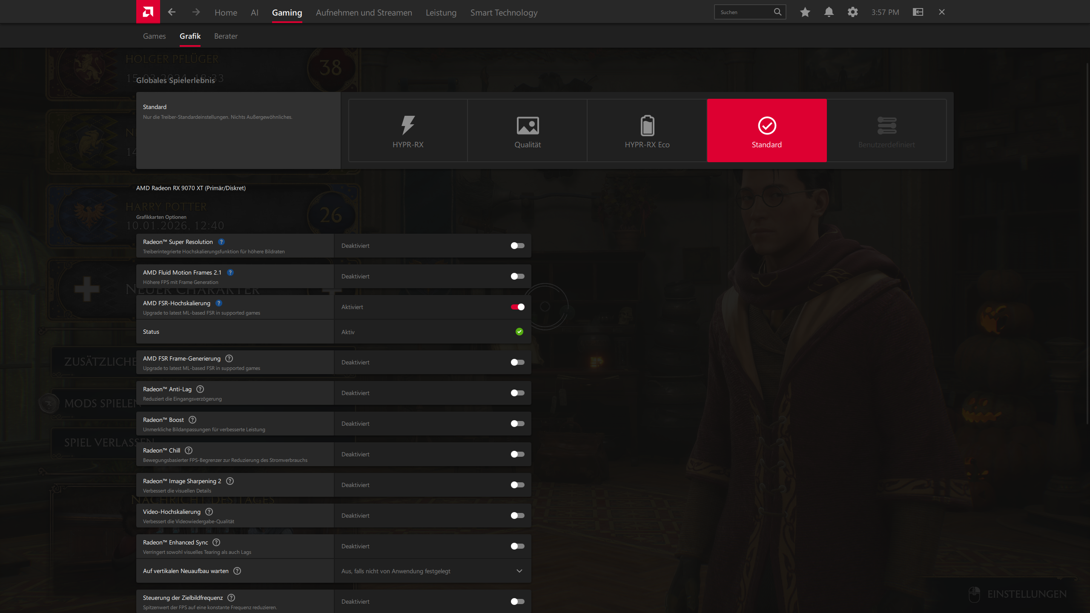Click help icon beside Radeon Super Resolution
Image resolution: width=1090 pixels, height=613 pixels.
coord(221,242)
